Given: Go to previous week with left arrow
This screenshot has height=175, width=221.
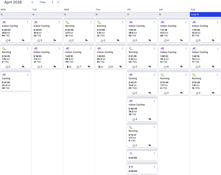Looking at the screenshot, I should pyautogui.click(x=53, y=2).
